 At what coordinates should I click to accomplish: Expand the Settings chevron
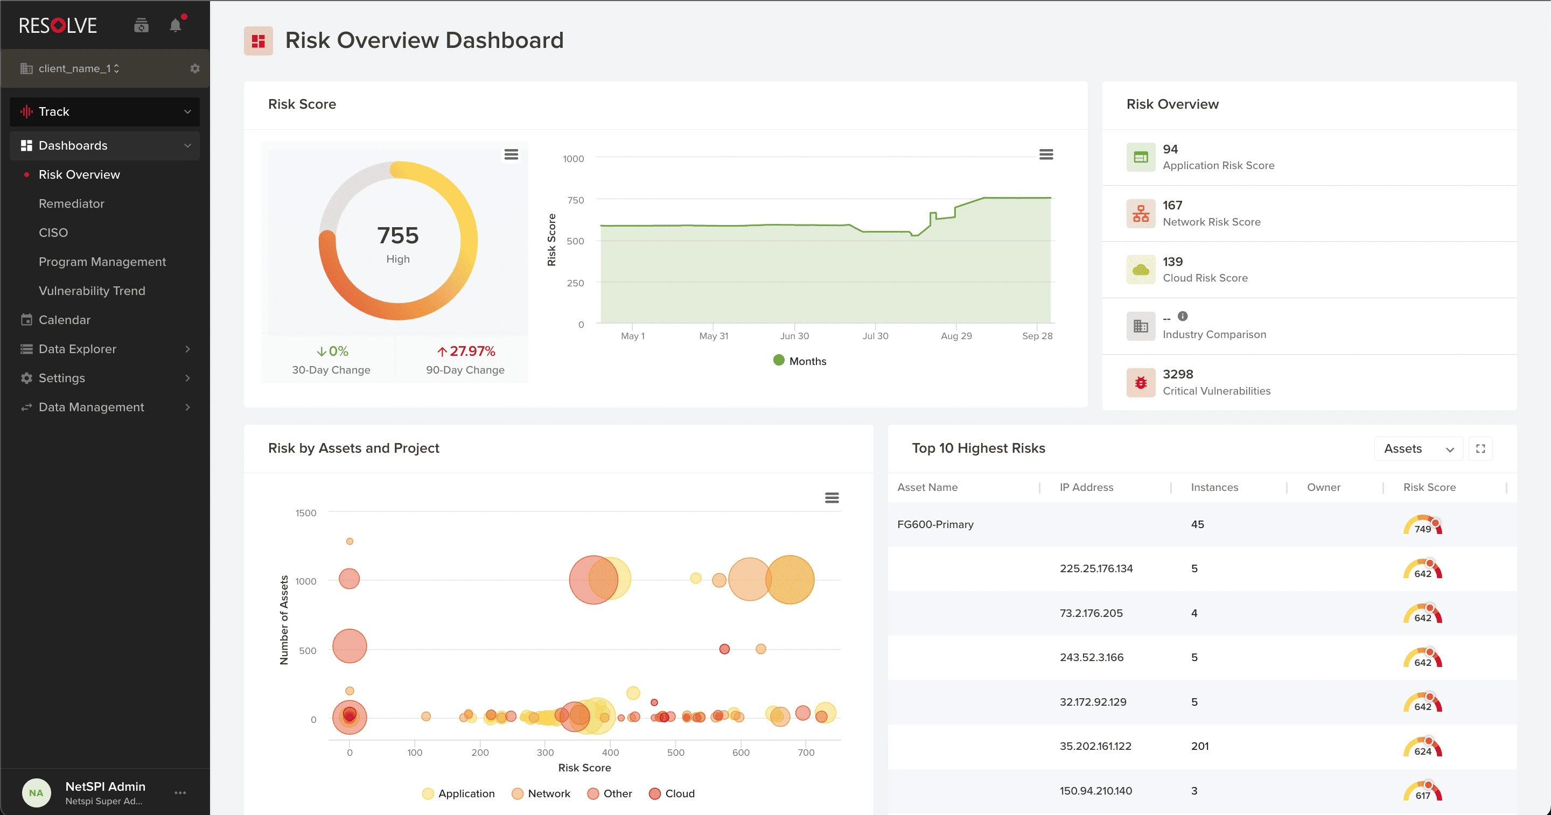point(187,378)
